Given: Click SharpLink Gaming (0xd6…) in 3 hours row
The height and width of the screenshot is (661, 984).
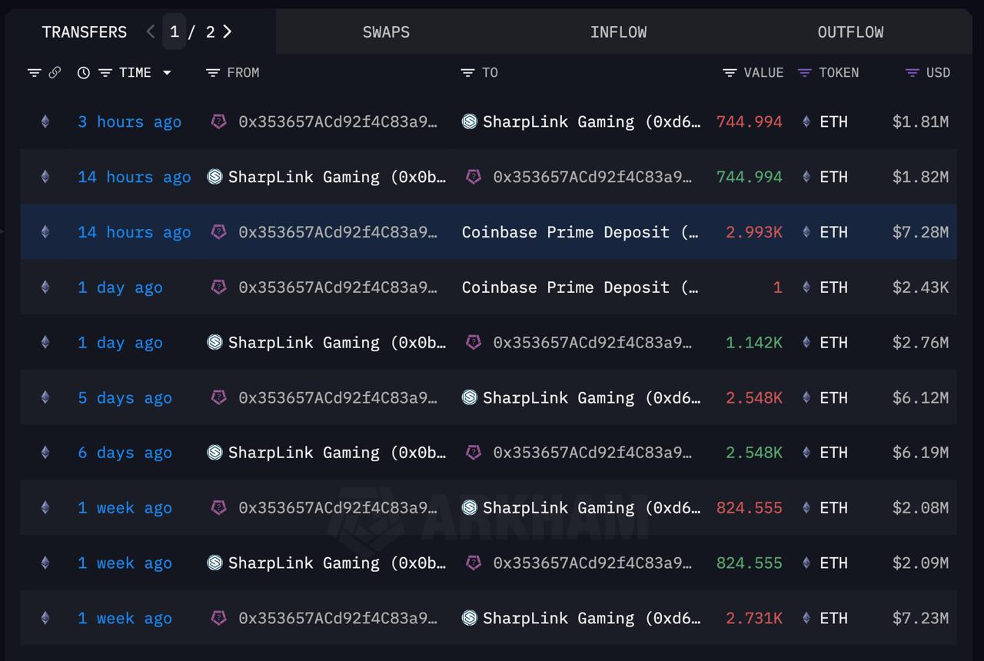Looking at the screenshot, I should (592, 121).
